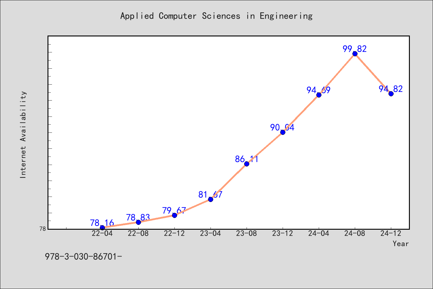The height and width of the screenshot is (289, 433).
Task: Click the 'Year' x-axis label
Action: pos(401,244)
